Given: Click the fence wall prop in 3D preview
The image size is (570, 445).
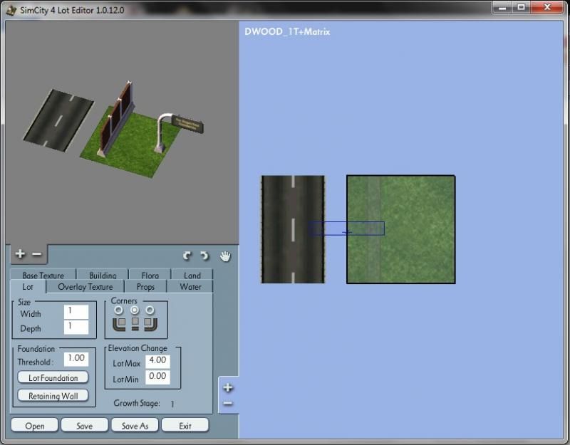Looking at the screenshot, I should 115,119.
